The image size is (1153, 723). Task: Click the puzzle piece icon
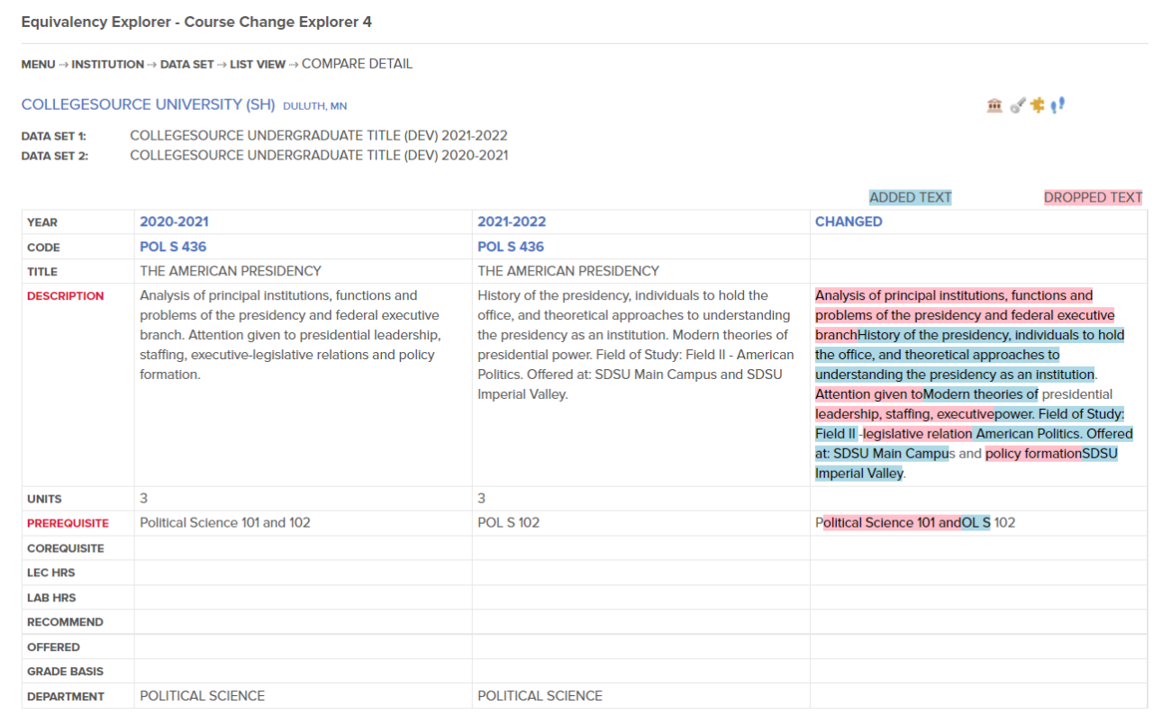tap(1037, 104)
